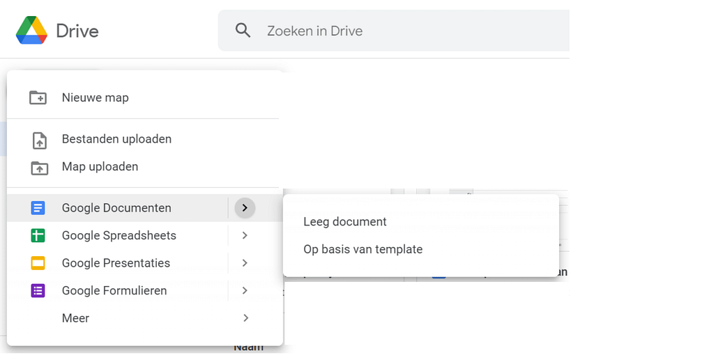Expand the Google Documenten submenu arrow

pyautogui.click(x=245, y=207)
